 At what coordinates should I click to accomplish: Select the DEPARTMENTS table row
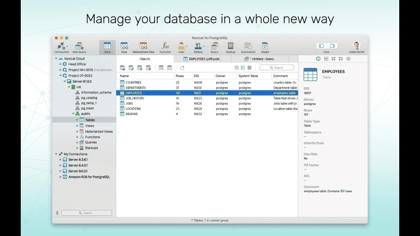(x=207, y=88)
